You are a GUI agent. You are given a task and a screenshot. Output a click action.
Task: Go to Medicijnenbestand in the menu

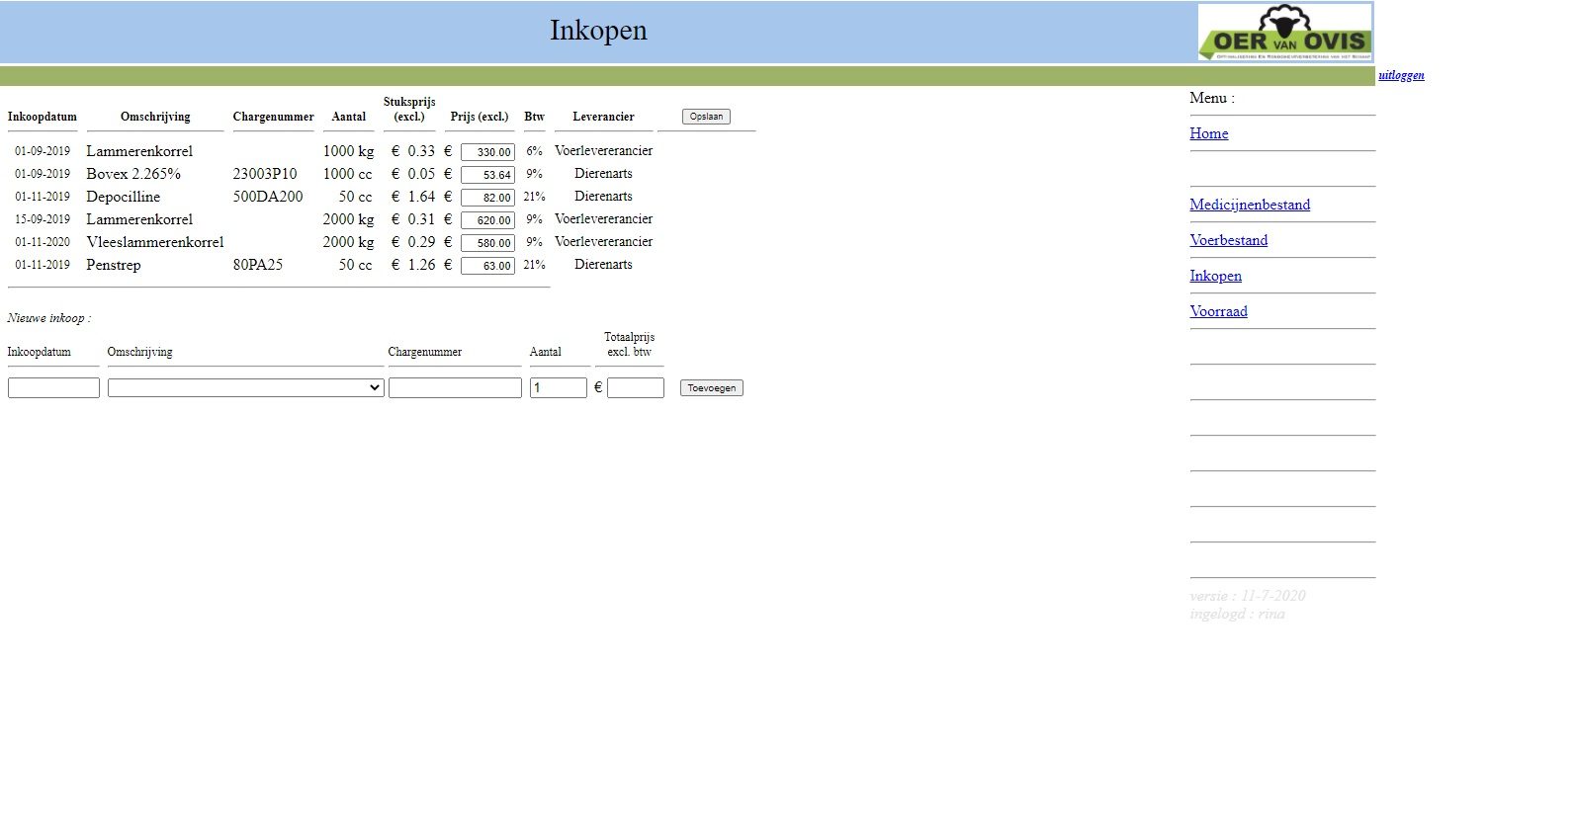[1249, 205]
